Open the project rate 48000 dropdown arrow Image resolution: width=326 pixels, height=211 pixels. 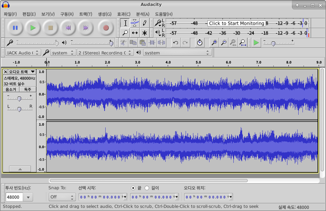coord(28,197)
